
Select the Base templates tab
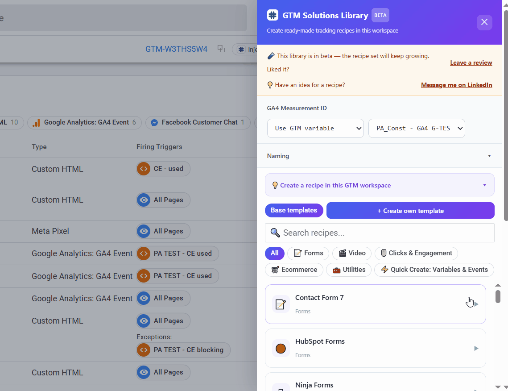click(294, 210)
